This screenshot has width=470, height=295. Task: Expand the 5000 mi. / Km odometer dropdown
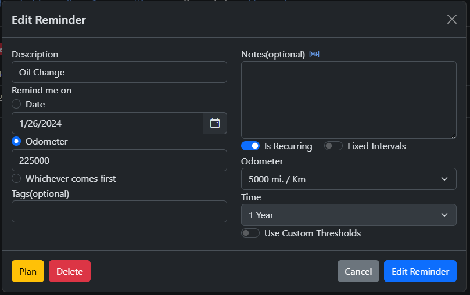point(349,179)
